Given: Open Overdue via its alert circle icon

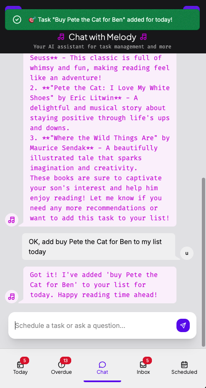Looking at the screenshot, I should (x=61, y=365).
